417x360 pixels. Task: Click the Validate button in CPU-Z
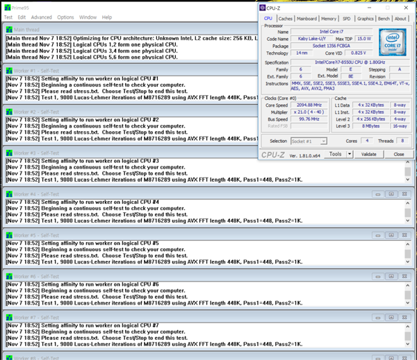coord(368,154)
